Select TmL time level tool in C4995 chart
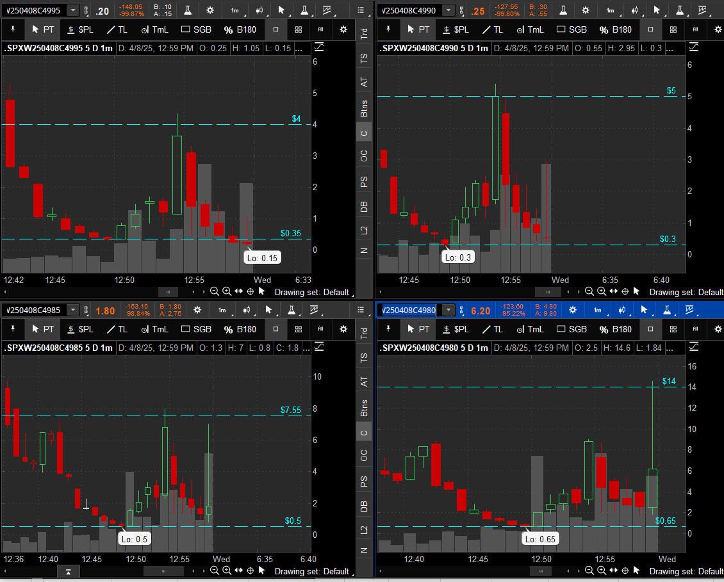Image resolution: width=724 pixels, height=582 pixels. (x=154, y=29)
